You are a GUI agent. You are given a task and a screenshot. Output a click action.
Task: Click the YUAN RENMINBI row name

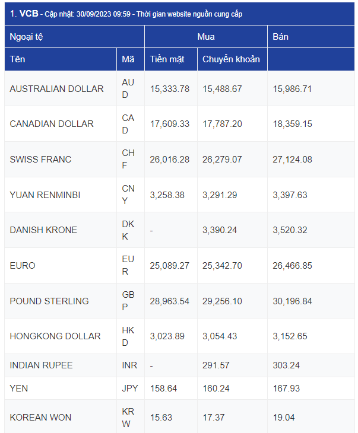(x=45, y=195)
